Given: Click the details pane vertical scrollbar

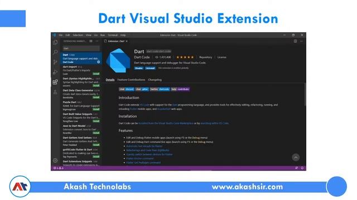Looking at the screenshot, I should coord(305,94).
